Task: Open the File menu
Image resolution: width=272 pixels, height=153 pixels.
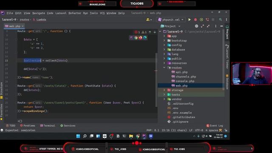Action: (10, 13)
